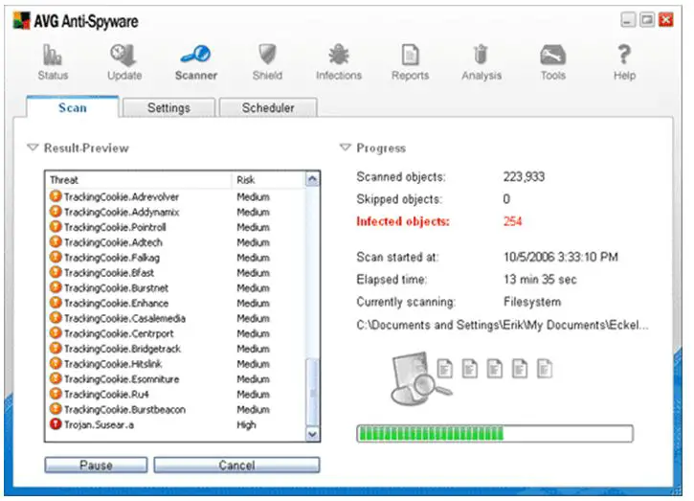Select the TrackingCookie.Casalemedia row
Screen dimensions: 694x501
point(176,318)
